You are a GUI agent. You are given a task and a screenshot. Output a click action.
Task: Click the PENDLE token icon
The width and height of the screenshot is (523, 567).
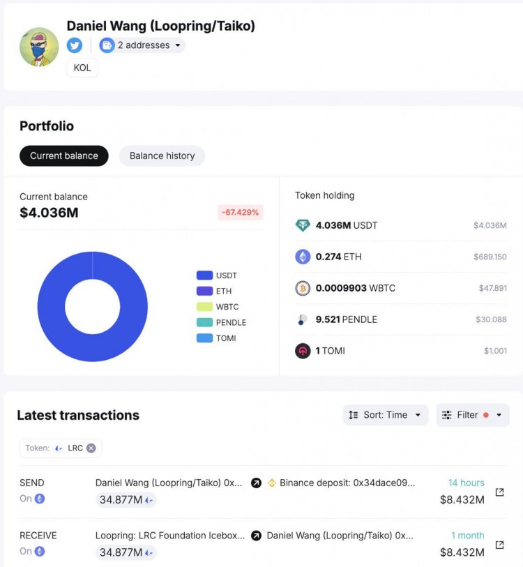coord(303,319)
